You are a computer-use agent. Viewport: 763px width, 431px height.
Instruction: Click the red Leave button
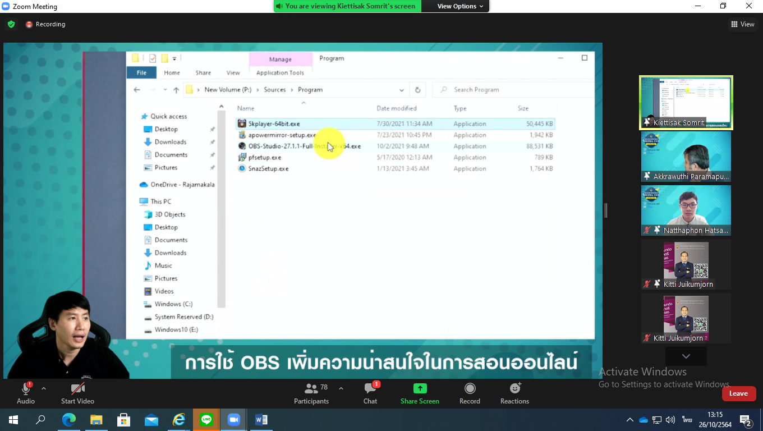tap(738, 393)
